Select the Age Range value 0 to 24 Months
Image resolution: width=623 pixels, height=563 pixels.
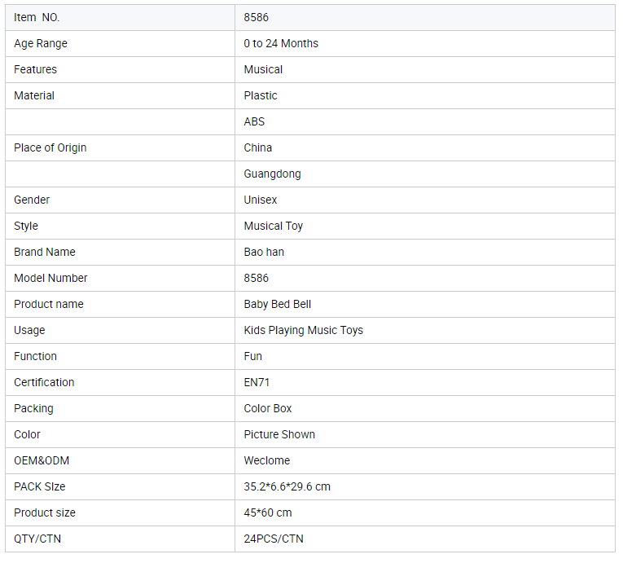[x=281, y=43]
